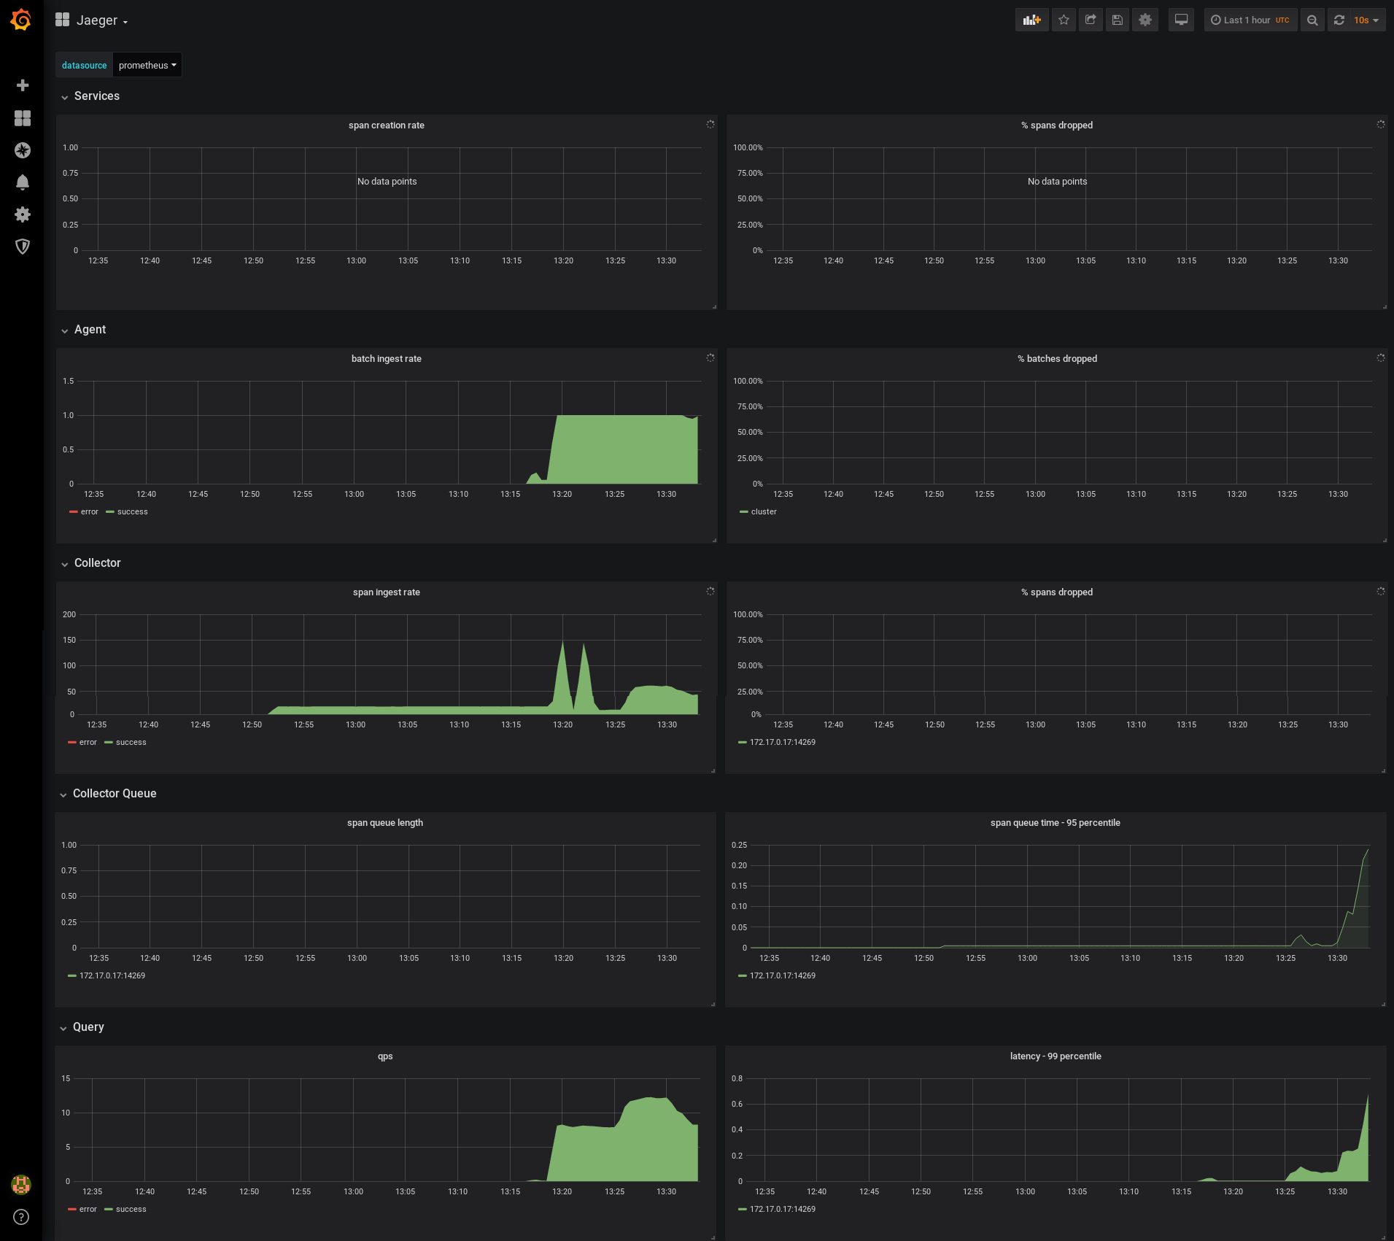Open span queue time - 95 percentile title
The width and height of the screenshot is (1394, 1241).
tap(1056, 823)
